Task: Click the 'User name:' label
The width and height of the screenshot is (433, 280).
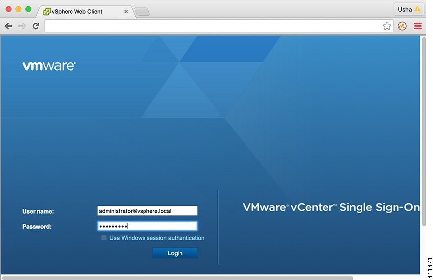Action: coord(38,211)
